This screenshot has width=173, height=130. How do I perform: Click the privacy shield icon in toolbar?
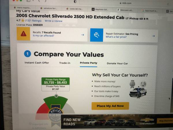(75, 1)
